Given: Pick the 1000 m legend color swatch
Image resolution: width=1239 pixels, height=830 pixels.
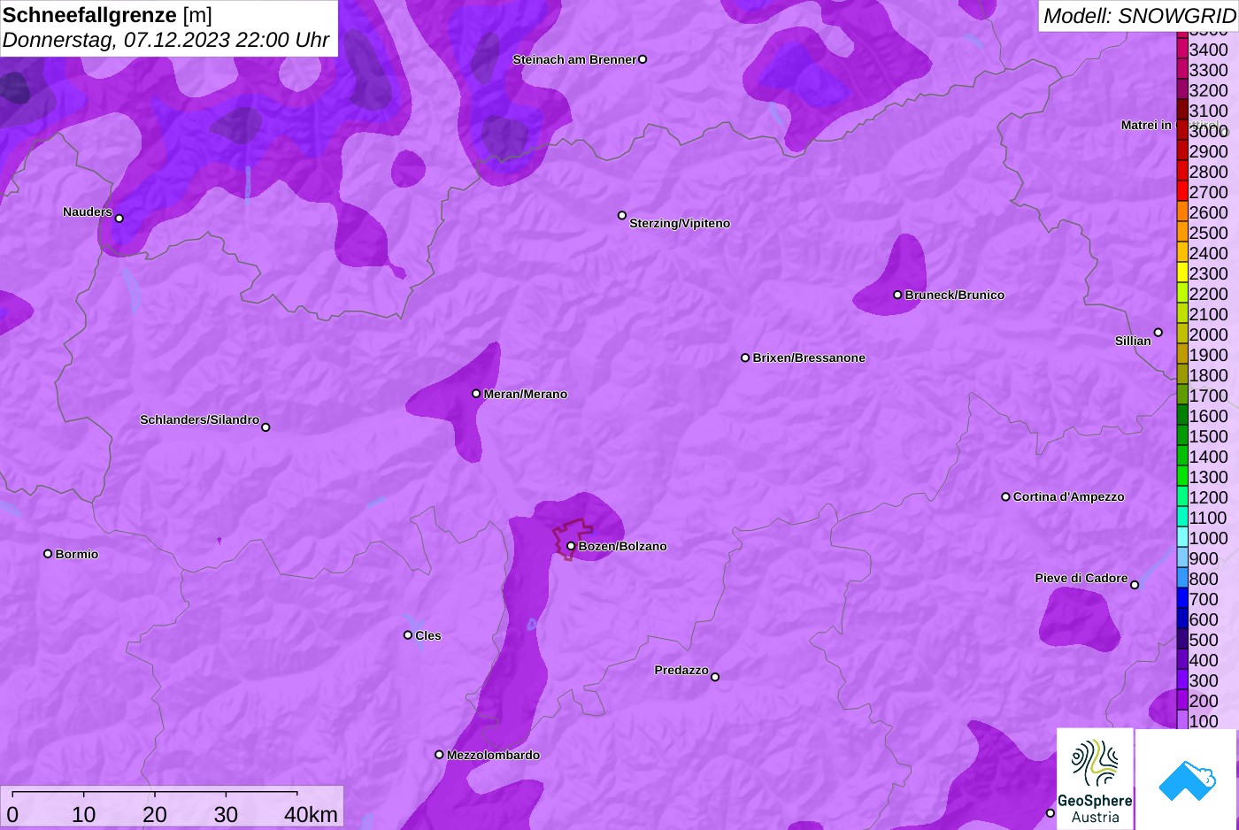Looking at the screenshot, I should (x=1181, y=537).
